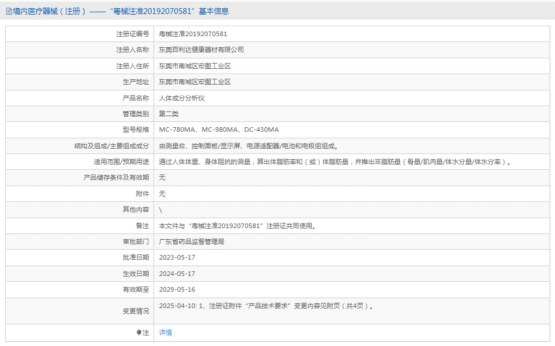Click the expiry date 2029-05-16
The width and height of the screenshot is (555, 346).
click(177, 290)
